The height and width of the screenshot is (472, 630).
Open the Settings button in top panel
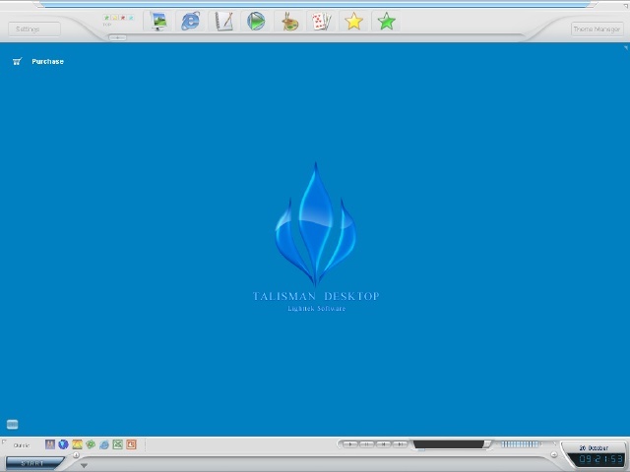(x=34, y=29)
